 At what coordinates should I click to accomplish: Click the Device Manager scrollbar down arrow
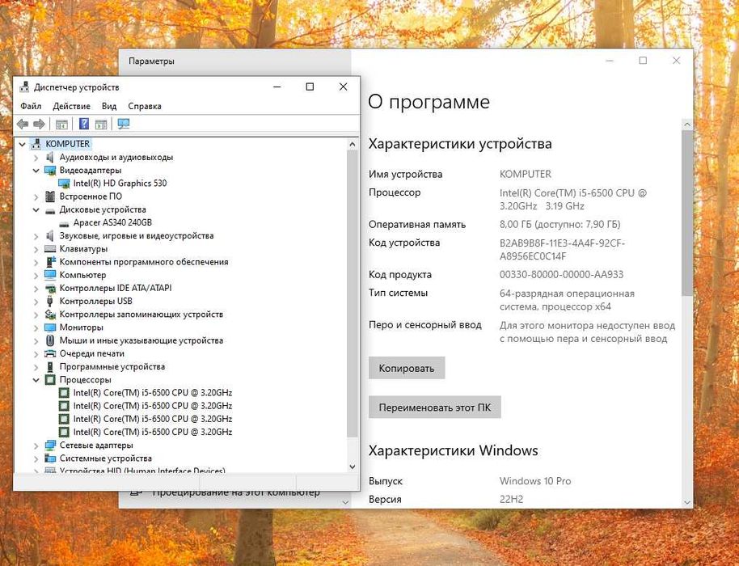(352, 467)
